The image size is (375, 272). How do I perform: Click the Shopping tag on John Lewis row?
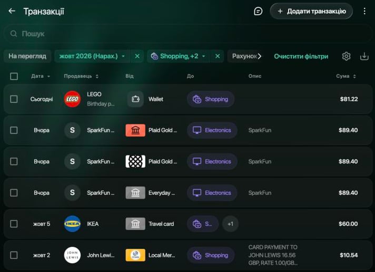211,255
